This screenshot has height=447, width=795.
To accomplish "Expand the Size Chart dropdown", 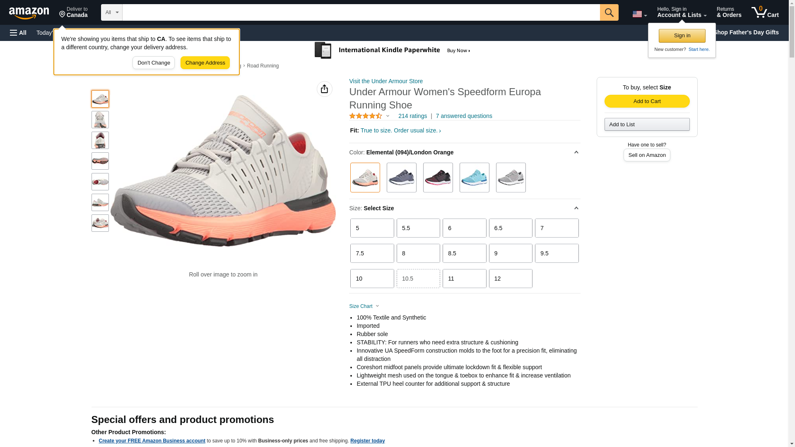I will (364, 306).
